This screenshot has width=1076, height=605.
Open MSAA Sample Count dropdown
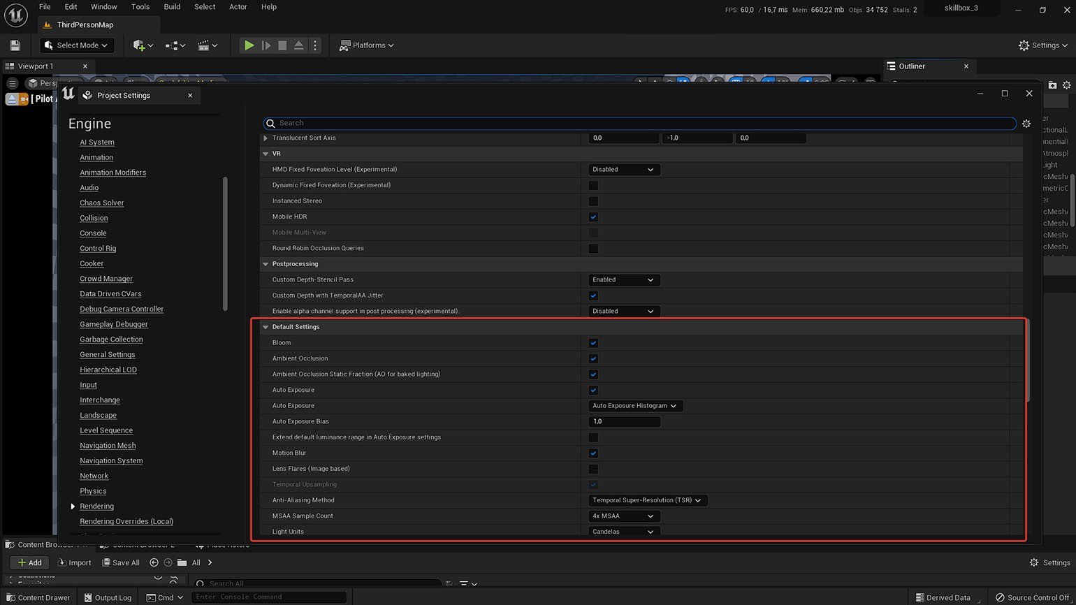point(624,516)
